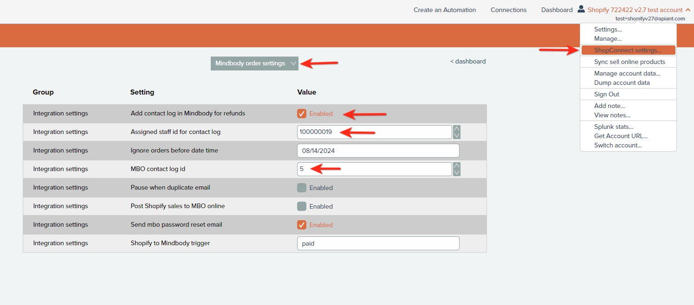Image resolution: width=694 pixels, height=305 pixels.
Task: Select ShopConnect settings menu entry
Action: point(628,50)
